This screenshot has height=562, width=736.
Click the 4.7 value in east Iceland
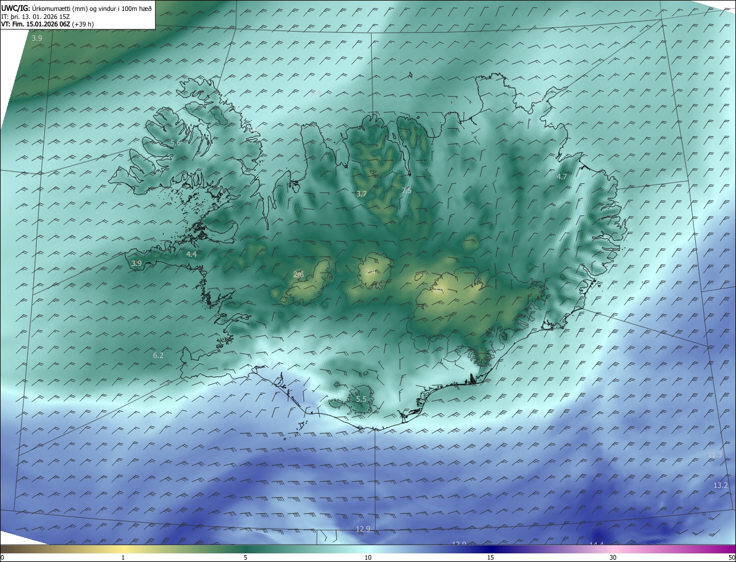pos(562,177)
